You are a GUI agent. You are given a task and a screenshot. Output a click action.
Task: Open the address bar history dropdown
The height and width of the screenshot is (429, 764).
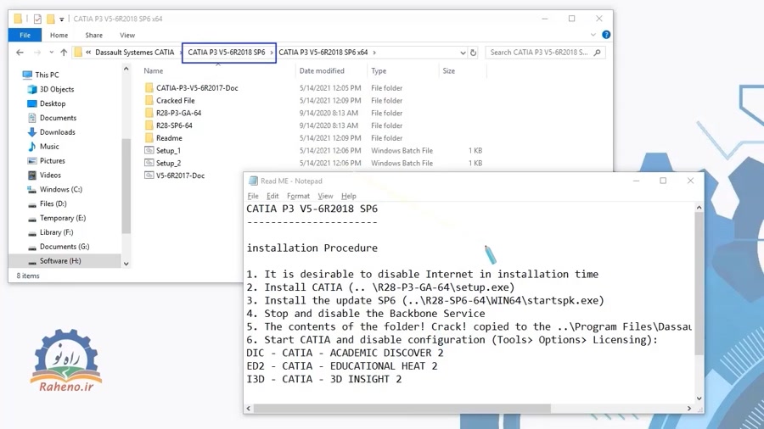point(463,53)
